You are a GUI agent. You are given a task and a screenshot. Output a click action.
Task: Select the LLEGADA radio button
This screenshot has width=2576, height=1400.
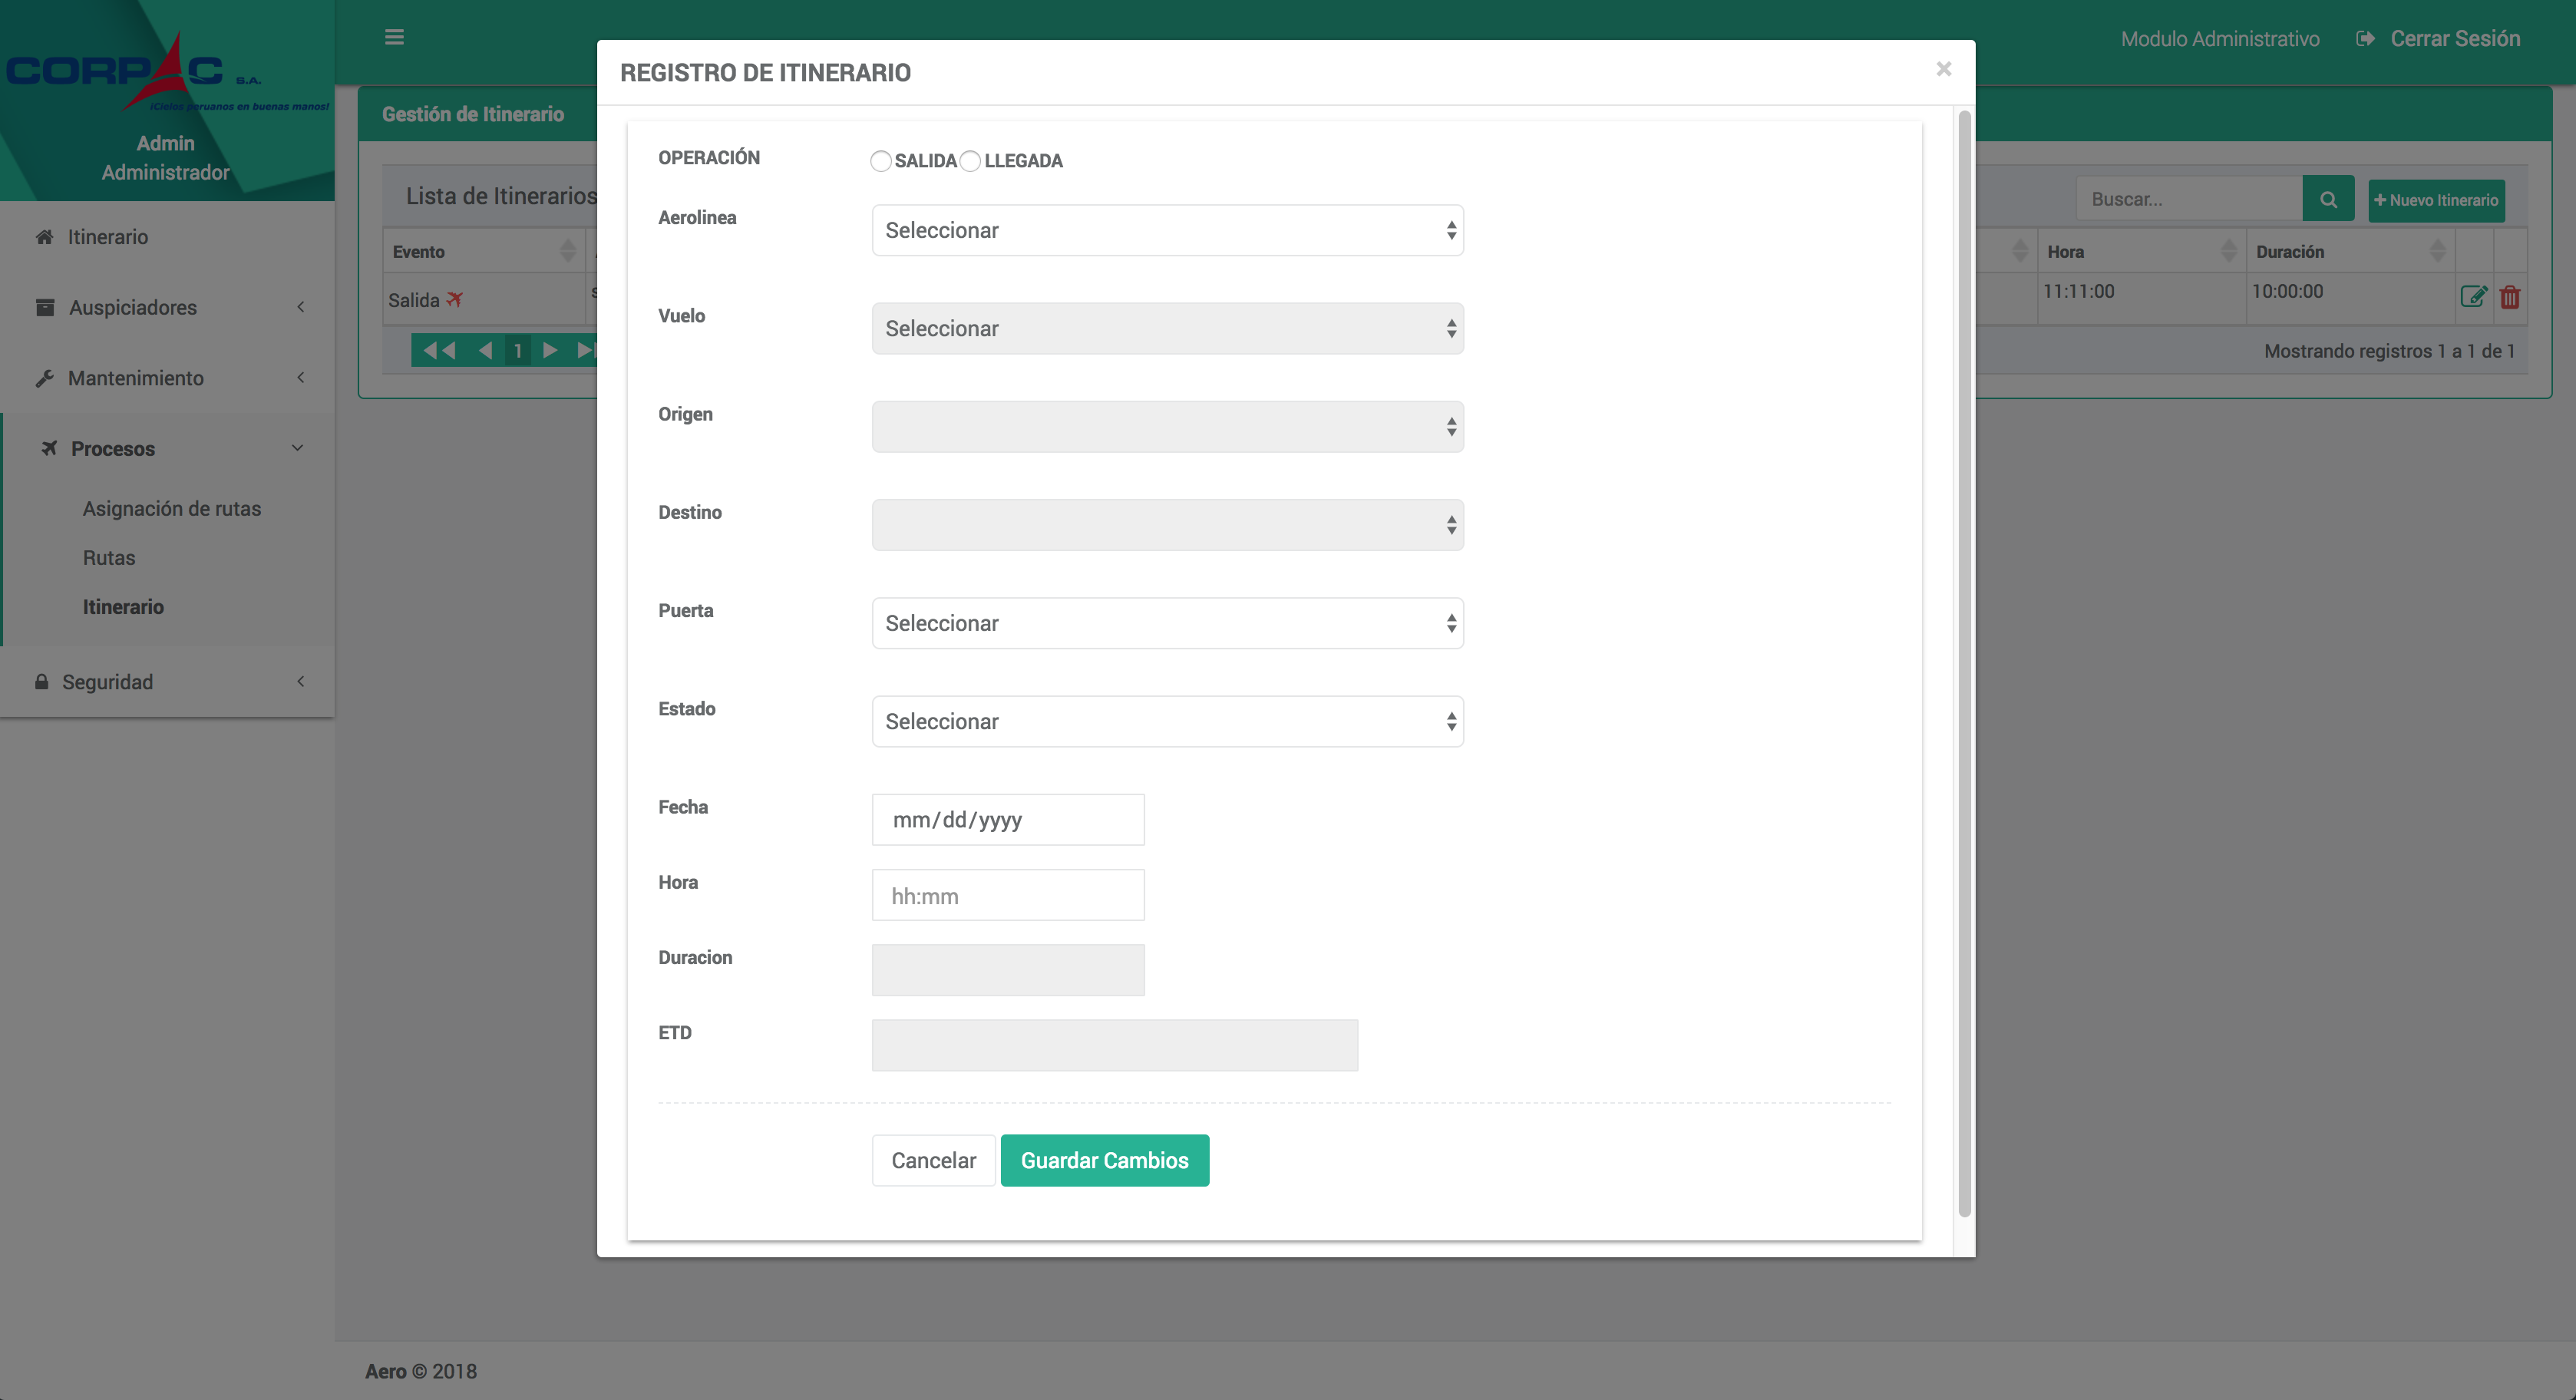tap(970, 161)
